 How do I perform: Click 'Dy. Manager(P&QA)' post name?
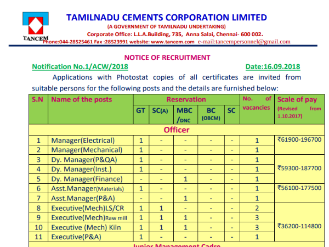pyautogui.click(x=84, y=160)
